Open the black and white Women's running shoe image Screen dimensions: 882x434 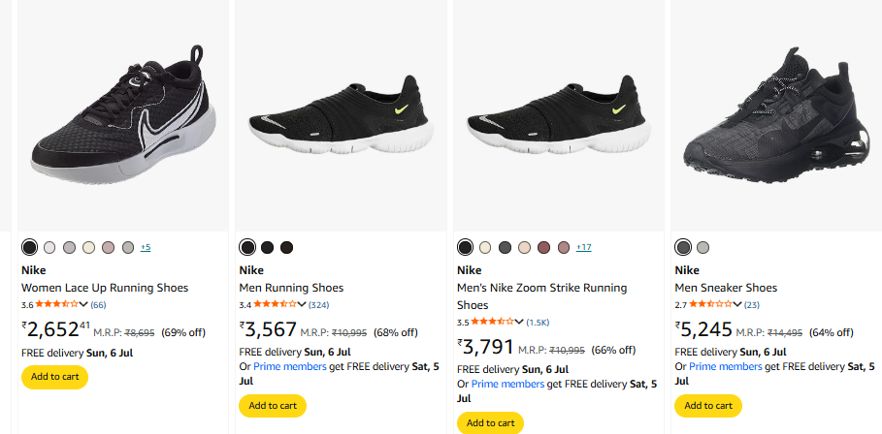(123, 116)
